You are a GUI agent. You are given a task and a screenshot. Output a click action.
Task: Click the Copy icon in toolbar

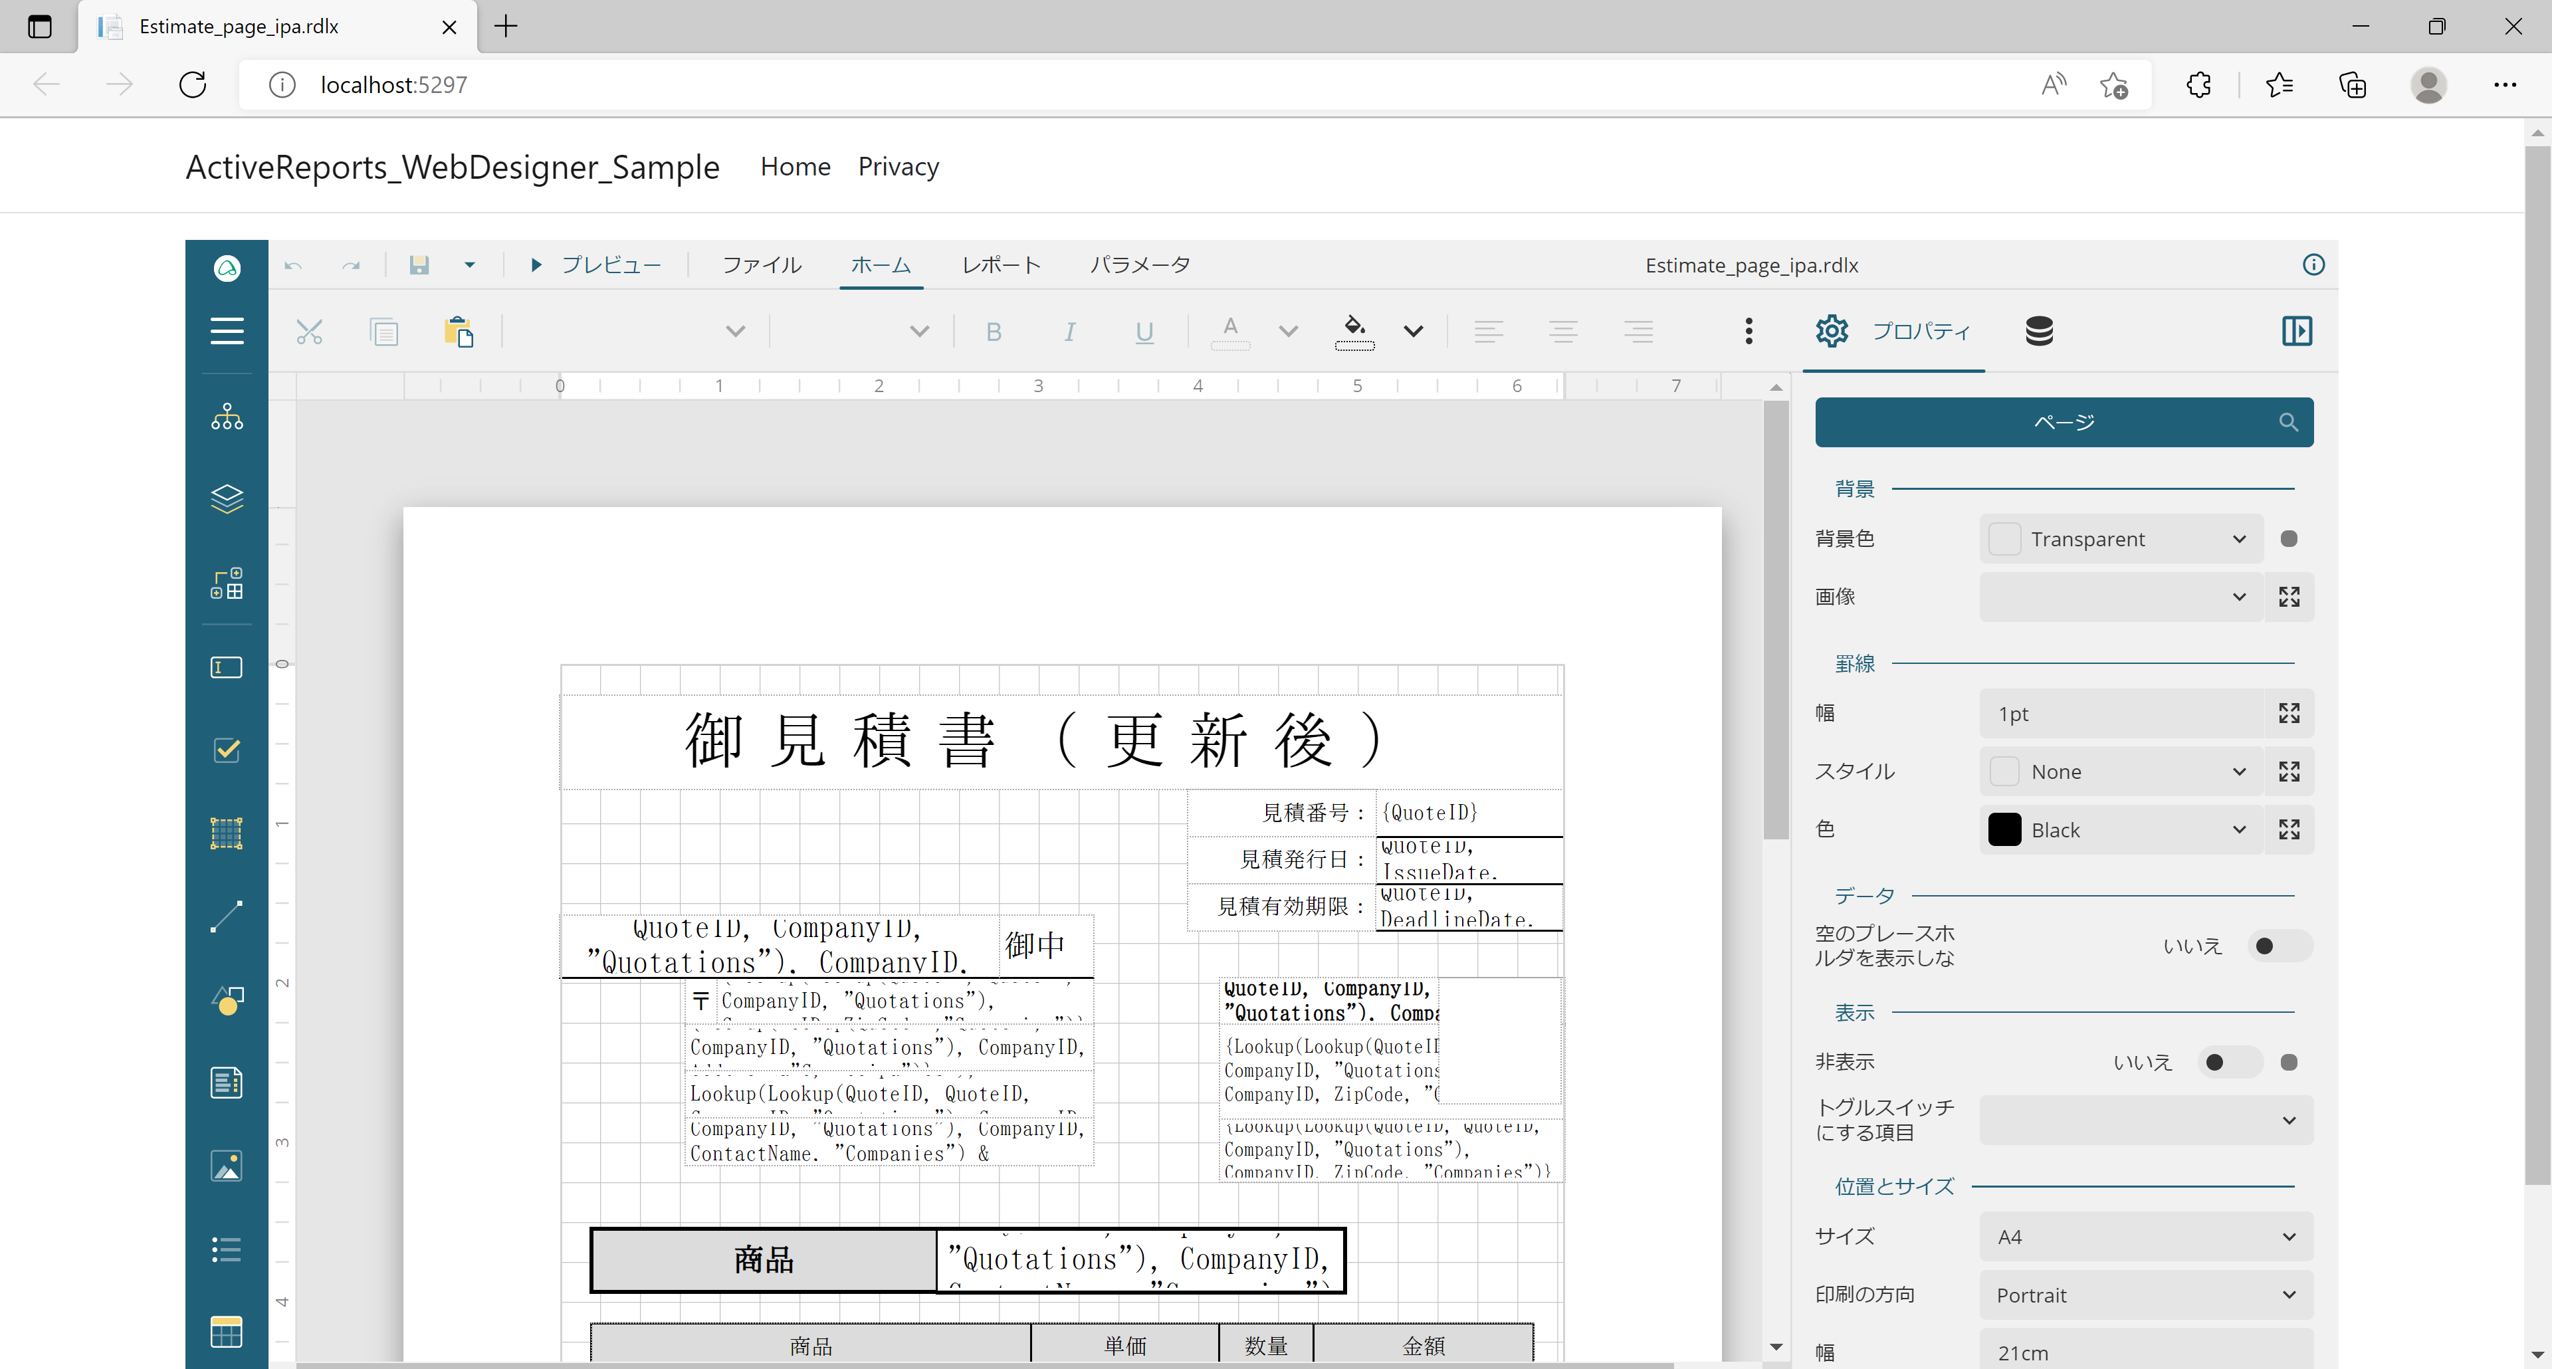pyautogui.click(x=384, y=332)
